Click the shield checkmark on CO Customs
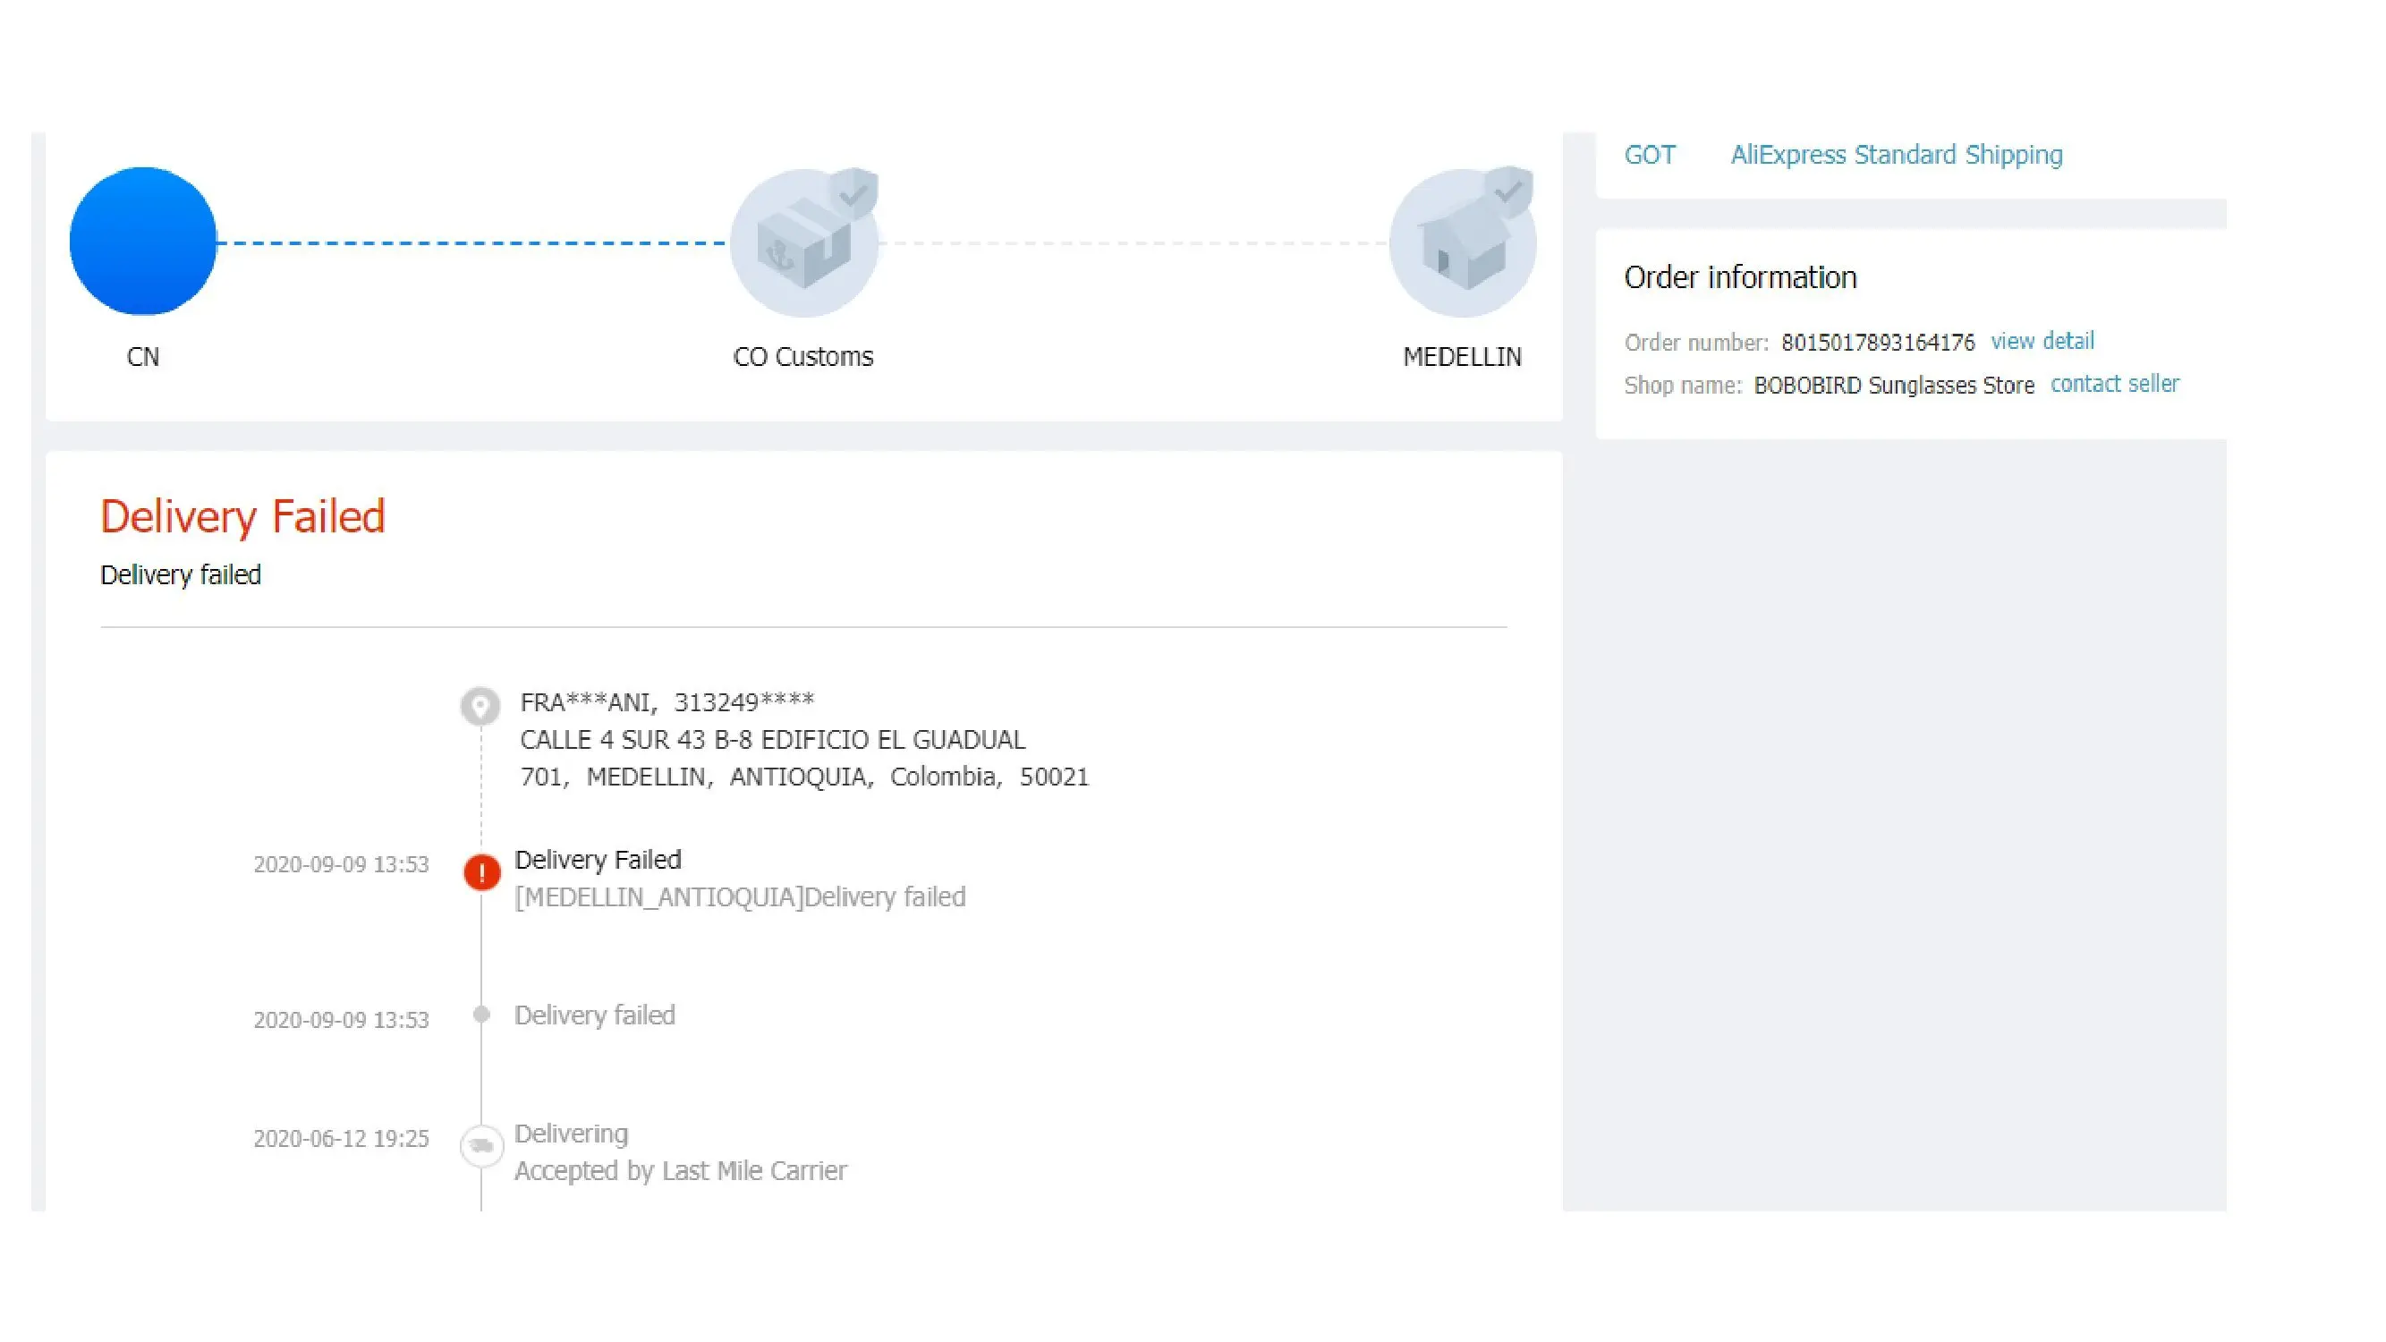This screenshot has height=1342, width=2386. coord(853,193)
